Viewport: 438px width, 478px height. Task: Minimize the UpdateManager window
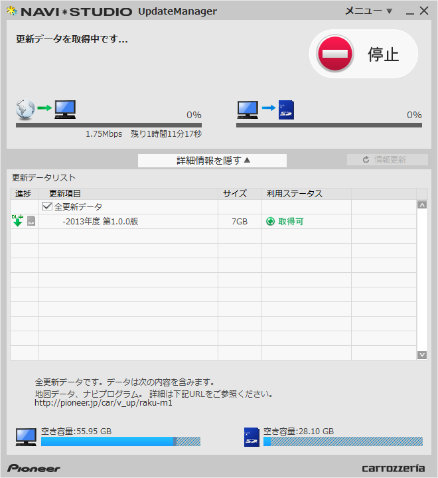pyautogui.click(x=410, y=12)
